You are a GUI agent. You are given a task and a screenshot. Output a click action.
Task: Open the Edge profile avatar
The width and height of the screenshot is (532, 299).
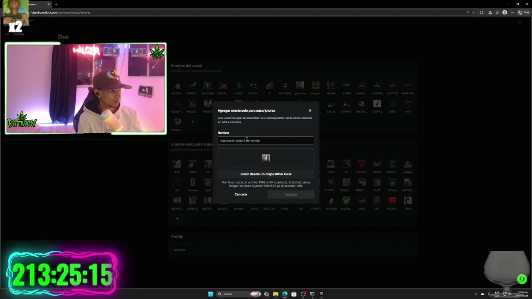pyautogui.click(x=505, y=12)
